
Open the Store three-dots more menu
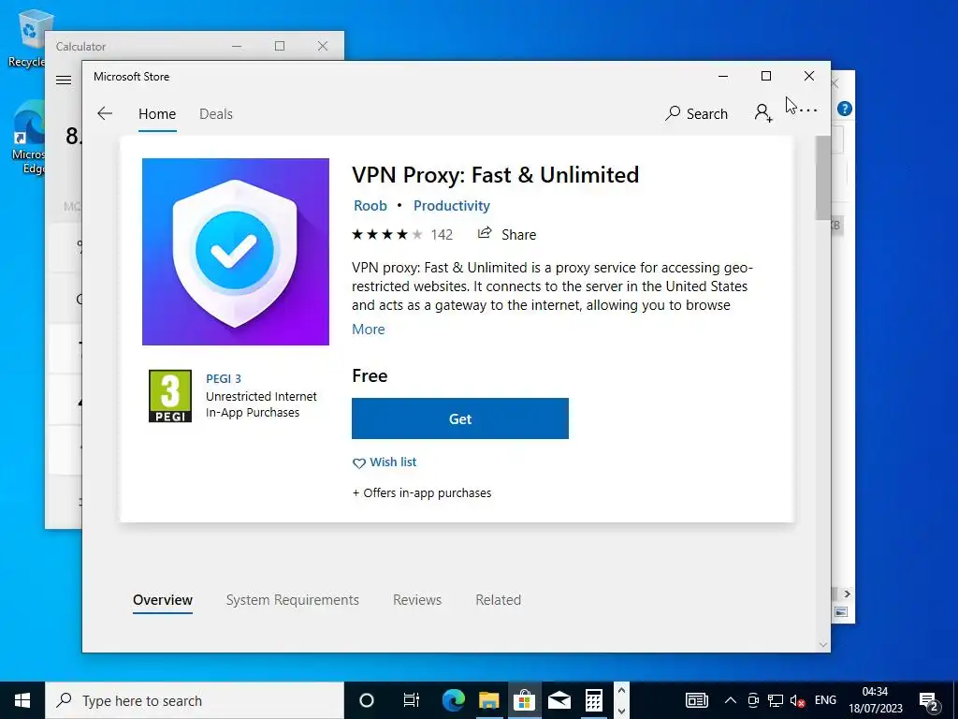pyautogui.click(x=807, y=110)
